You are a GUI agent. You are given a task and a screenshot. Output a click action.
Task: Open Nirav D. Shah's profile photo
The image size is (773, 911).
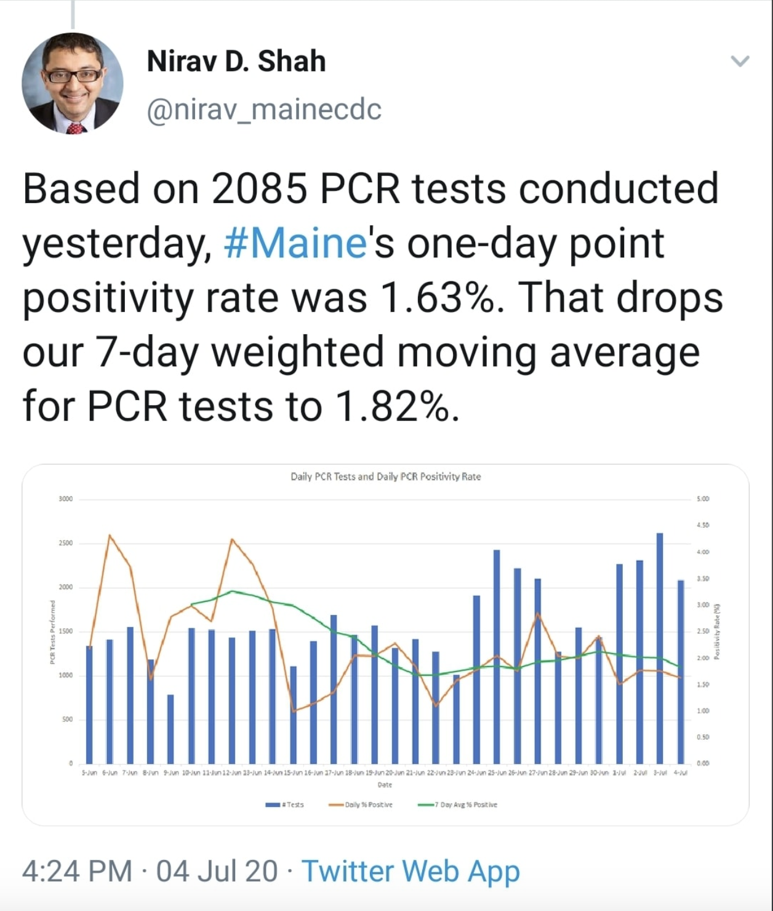pyautogui.click(x=73, y=84)
